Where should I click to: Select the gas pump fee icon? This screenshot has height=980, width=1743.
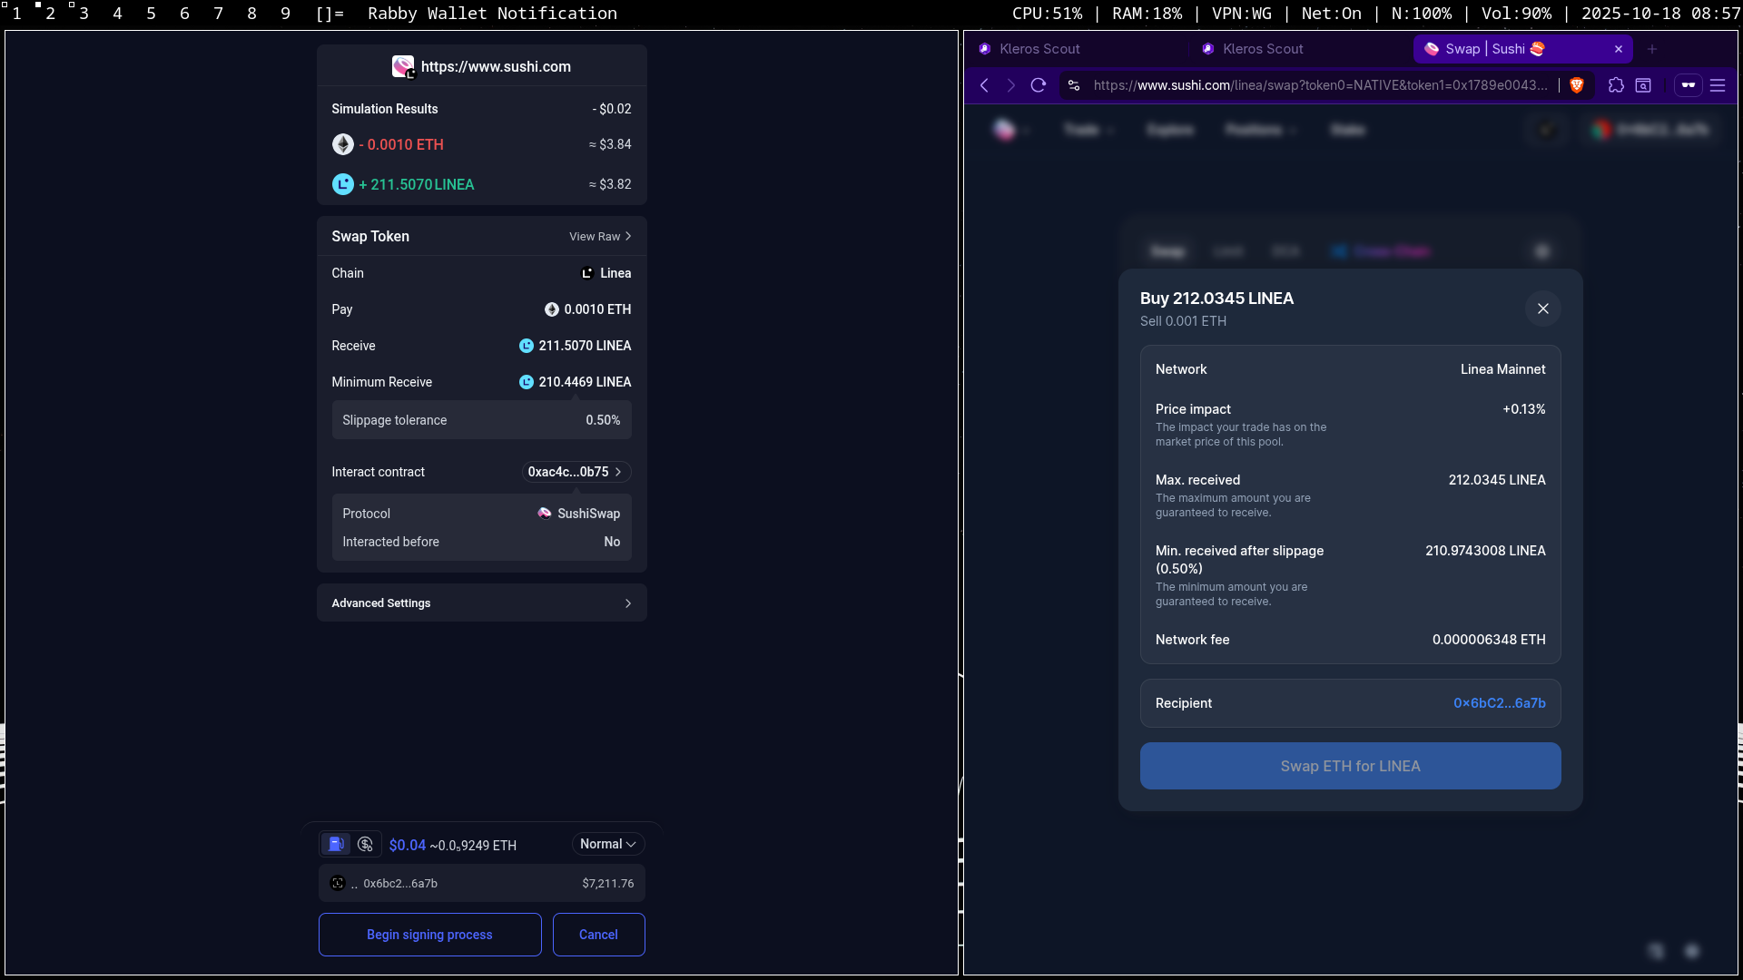coord(336,845)
